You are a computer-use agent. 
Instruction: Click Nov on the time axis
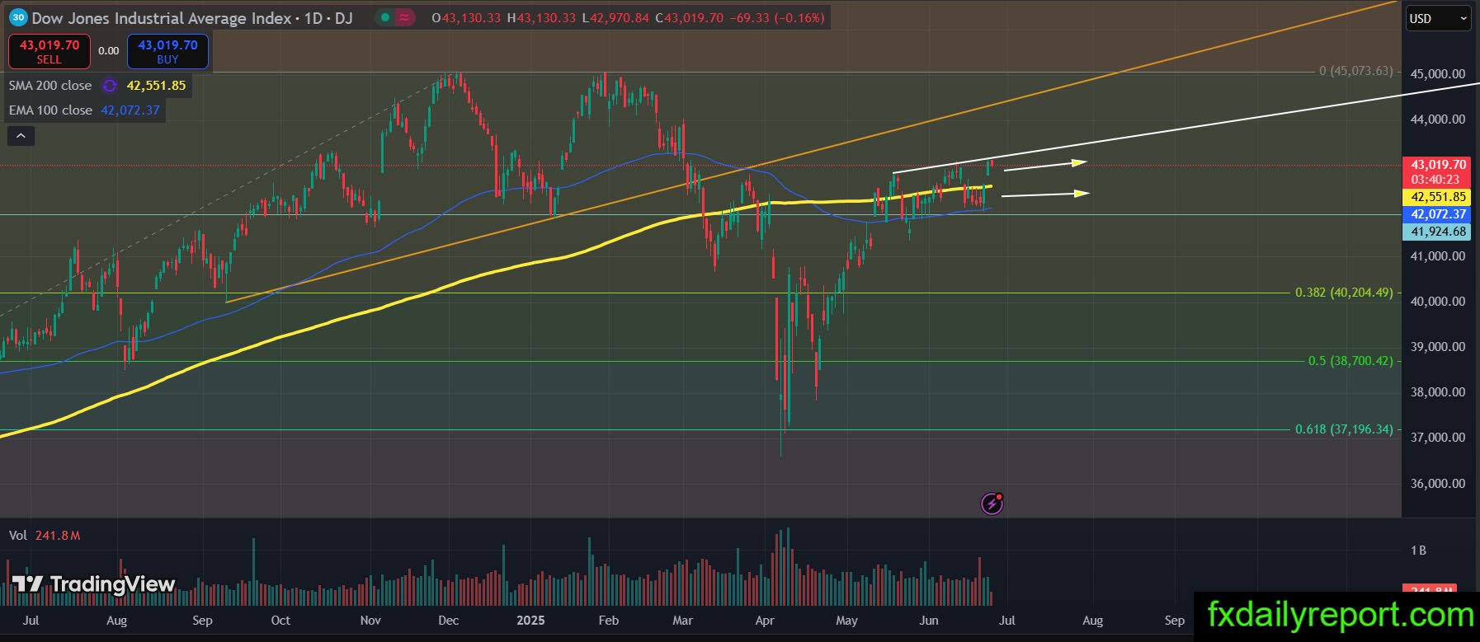(x=370, y=621)
